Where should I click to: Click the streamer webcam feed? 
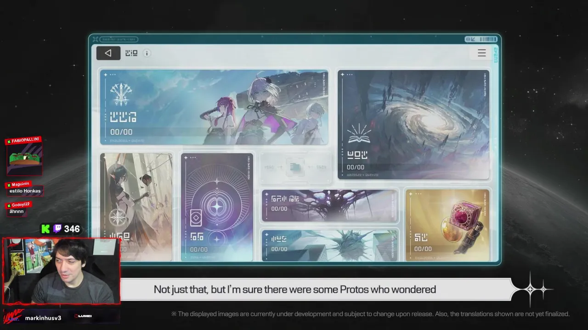61,271
